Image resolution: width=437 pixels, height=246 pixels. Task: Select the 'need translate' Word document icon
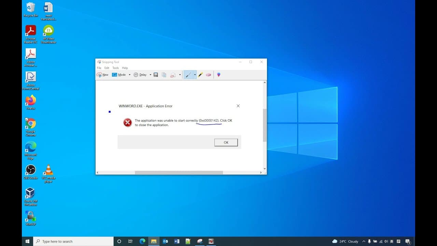(48, 11)
